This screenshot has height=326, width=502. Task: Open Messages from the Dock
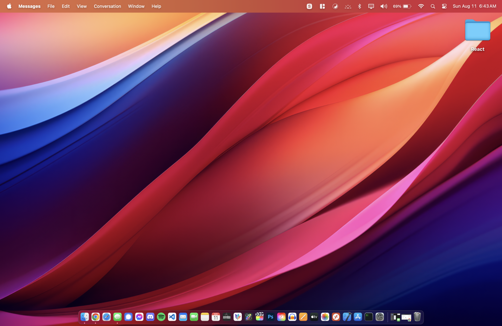pos(117,317)
